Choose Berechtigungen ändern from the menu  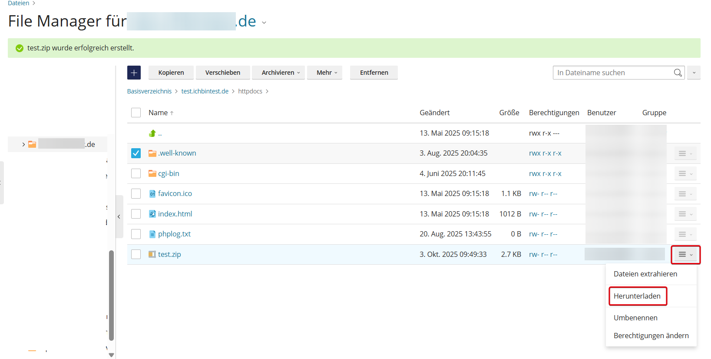651,336
